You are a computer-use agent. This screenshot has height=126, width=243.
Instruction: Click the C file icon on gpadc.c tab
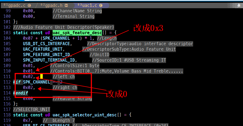29,5
